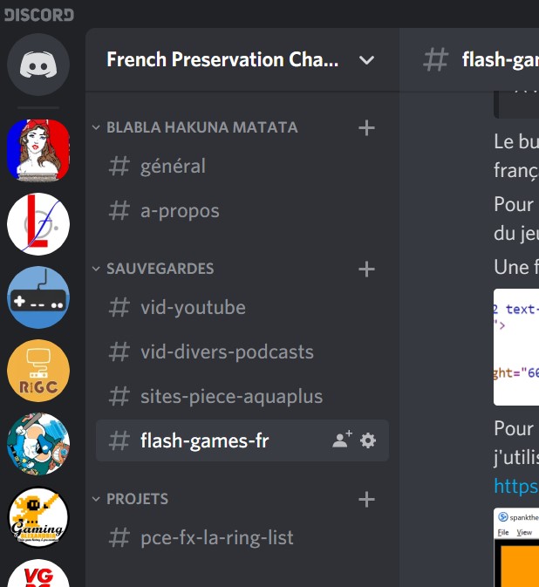539x587 pixels.
Task: Collapse the PROJETS category
Action: click(130, 499)
